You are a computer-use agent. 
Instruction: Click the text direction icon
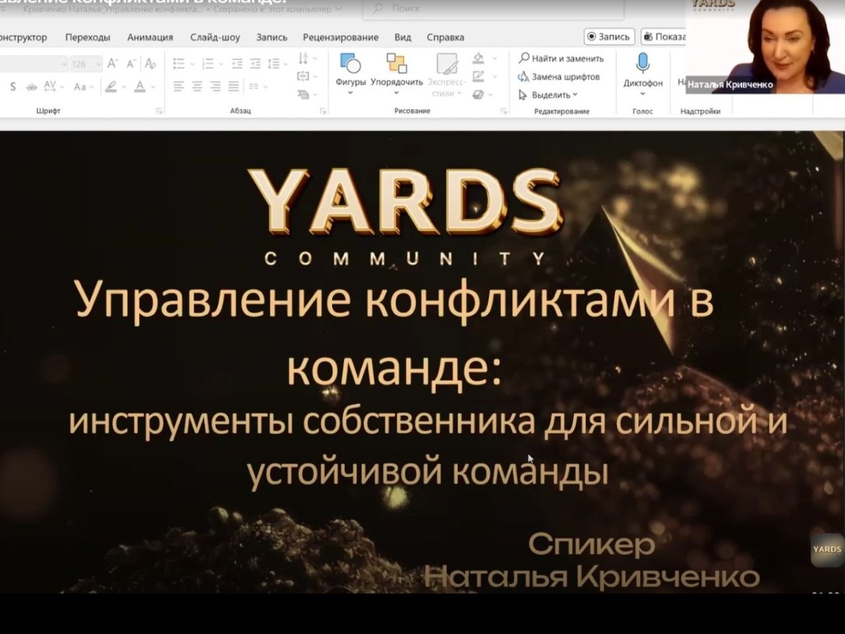point(303,58)
